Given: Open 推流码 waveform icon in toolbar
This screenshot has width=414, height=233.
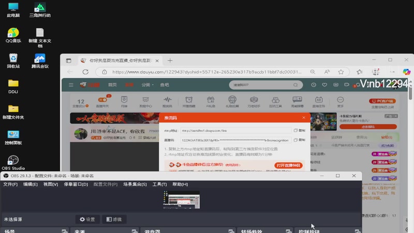Looking at the screenshot, I should pyautogui.click(x=167, y=101).
